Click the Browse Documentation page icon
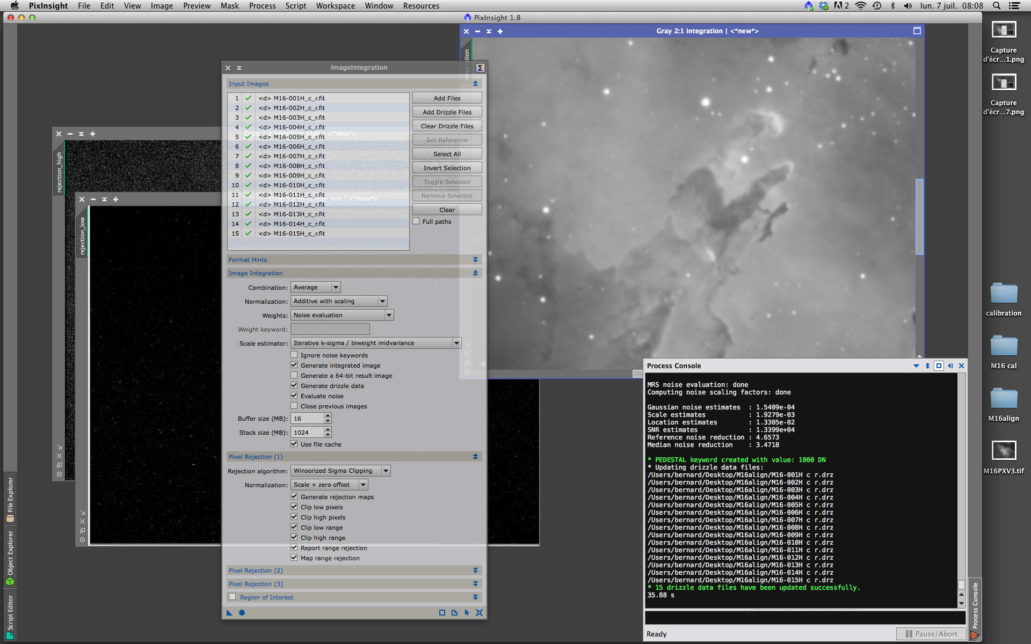This screenshot has width=1031, height=644. pyautogui.click(x=454, y=612)
